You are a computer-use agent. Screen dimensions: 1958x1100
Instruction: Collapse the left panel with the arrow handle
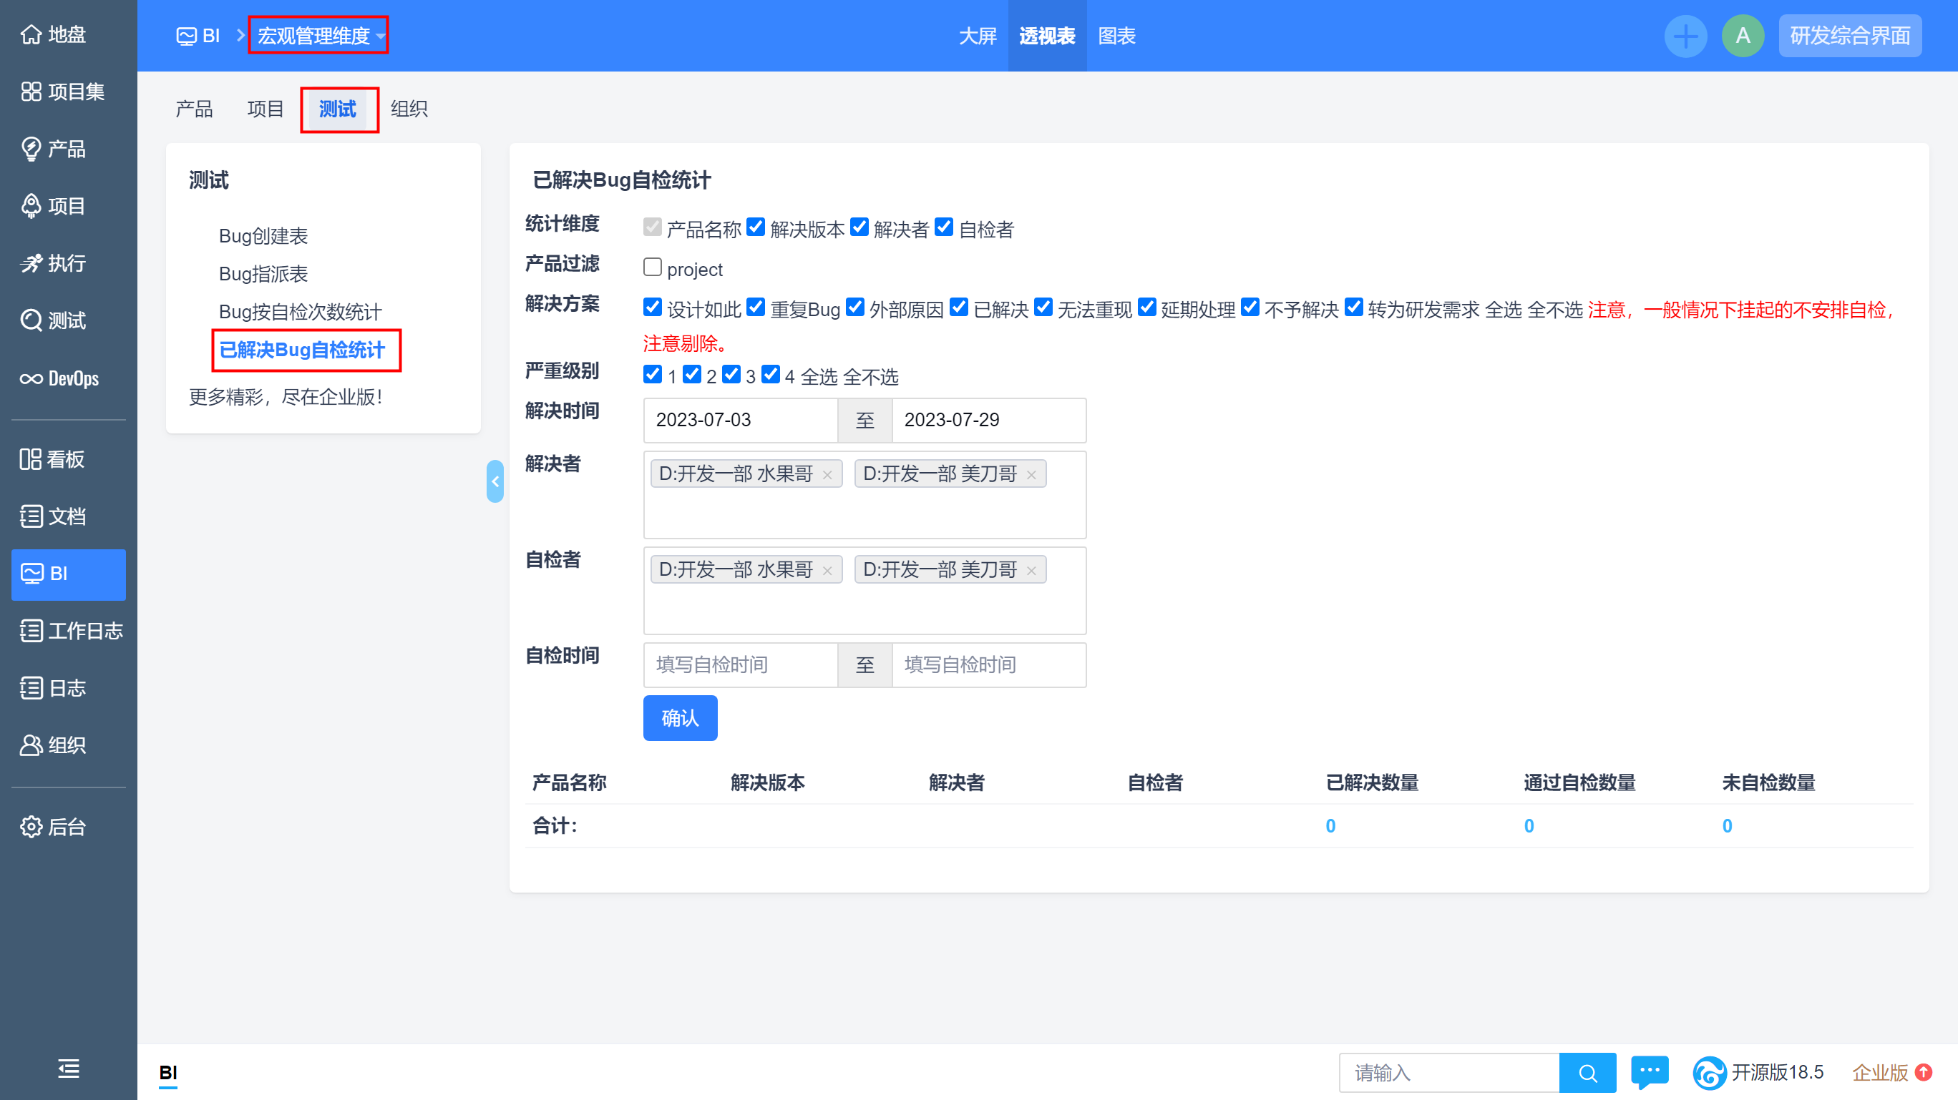[x=495, y=481]
